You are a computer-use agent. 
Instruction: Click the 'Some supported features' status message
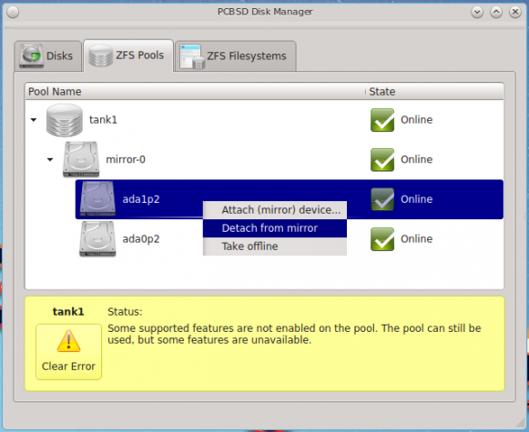[x=294, y=334]
